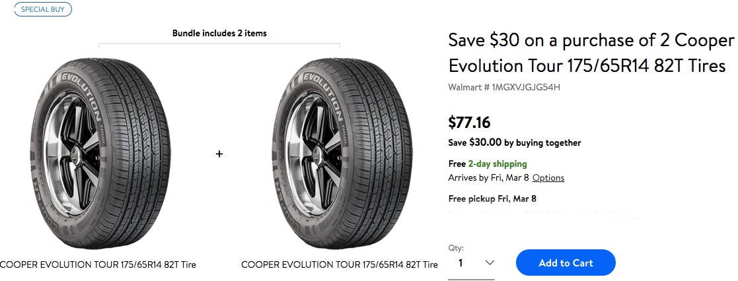This screenshot has width=738, height=281.
Task: Click the Save $30.00 by buying together text
Action: pos(515,142)
